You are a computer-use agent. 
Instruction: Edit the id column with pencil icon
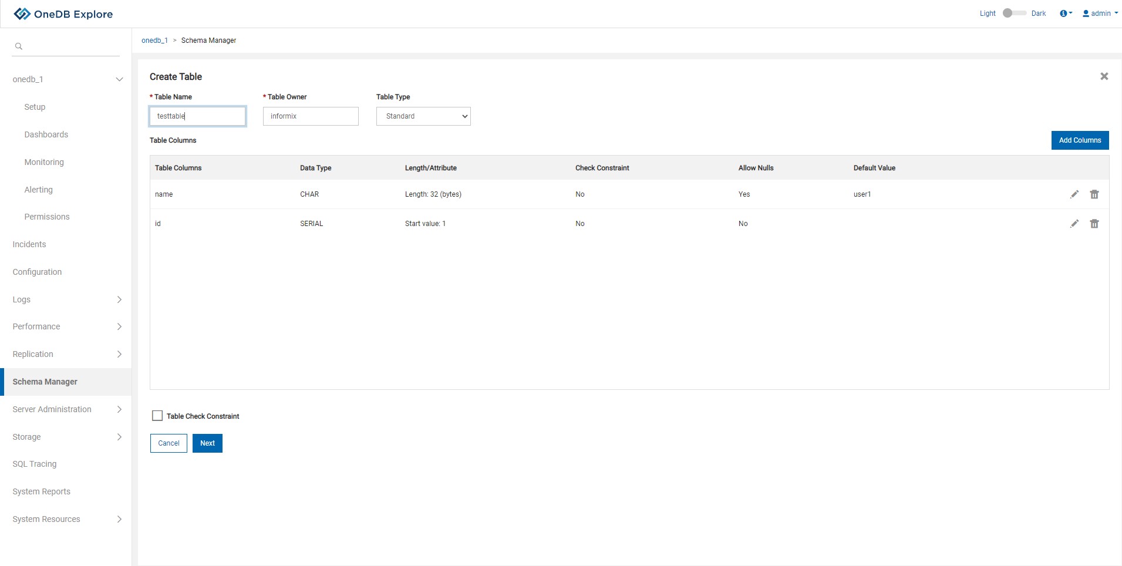click(x=1074, y=224)
